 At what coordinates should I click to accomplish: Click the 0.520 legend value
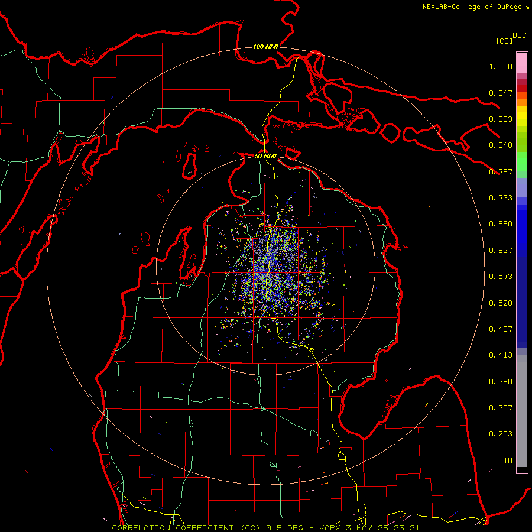coord(501,303)
